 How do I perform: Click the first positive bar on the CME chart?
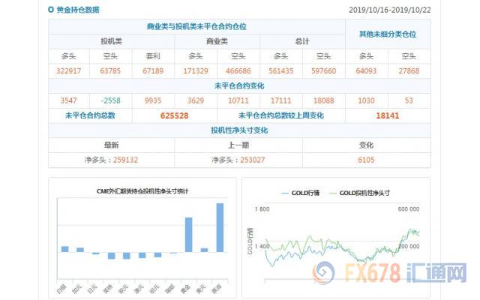click(x=65, y=249)
